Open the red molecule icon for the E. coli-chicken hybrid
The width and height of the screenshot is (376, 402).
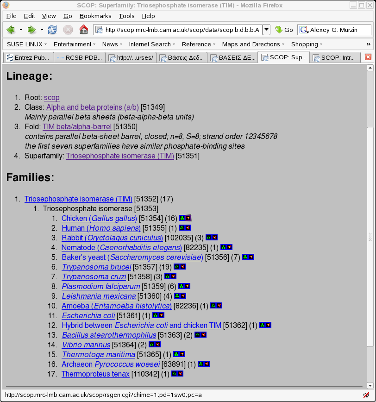click(x=269, y=325)
